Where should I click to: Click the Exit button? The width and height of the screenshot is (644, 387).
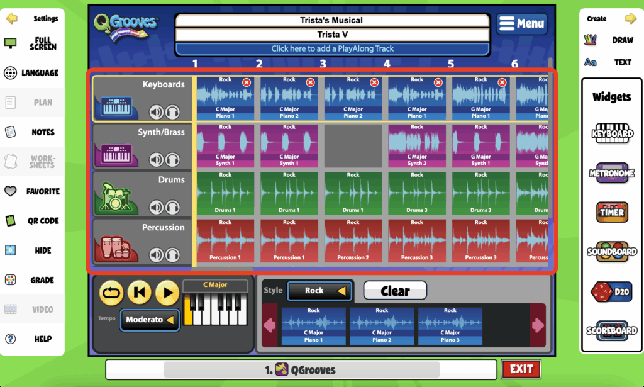click(521, 369)
